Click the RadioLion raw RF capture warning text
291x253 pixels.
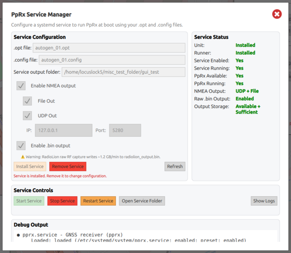pyautogui.click(x=93, y=157)
